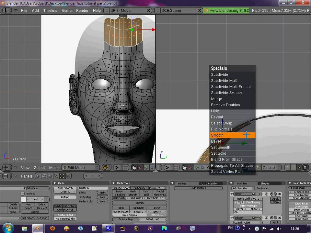Switch to the Shapes tab

tap(265, 183)
